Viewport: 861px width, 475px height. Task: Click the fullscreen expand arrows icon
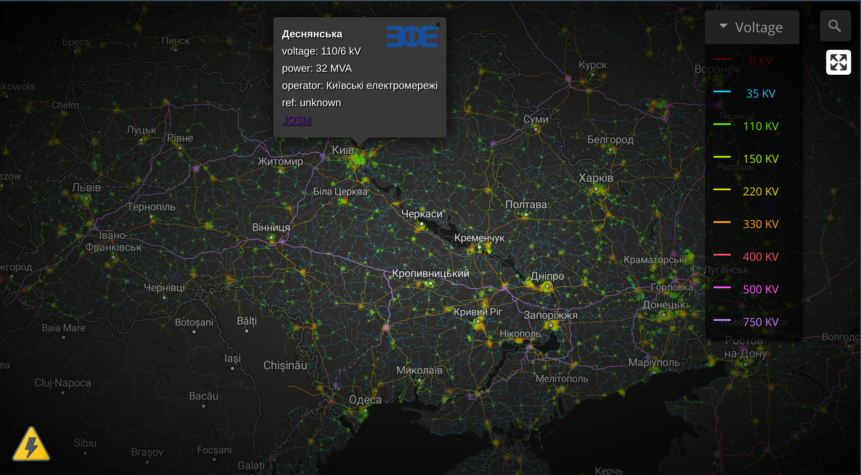(x=838, y=62)
